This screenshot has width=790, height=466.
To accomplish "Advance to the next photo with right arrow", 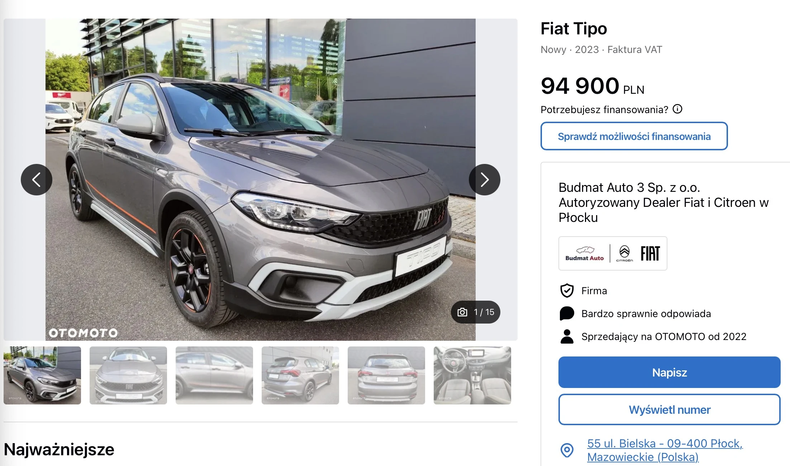I will (485, 180).
